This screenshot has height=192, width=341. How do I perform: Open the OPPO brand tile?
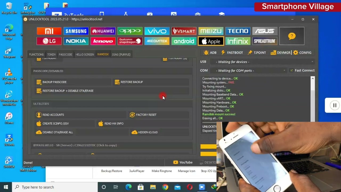click(x=130, y=31)
